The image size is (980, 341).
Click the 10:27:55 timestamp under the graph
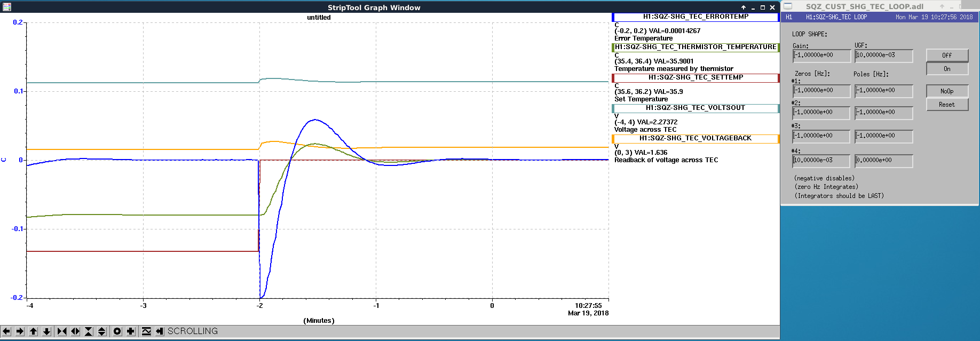coord(588,306)
